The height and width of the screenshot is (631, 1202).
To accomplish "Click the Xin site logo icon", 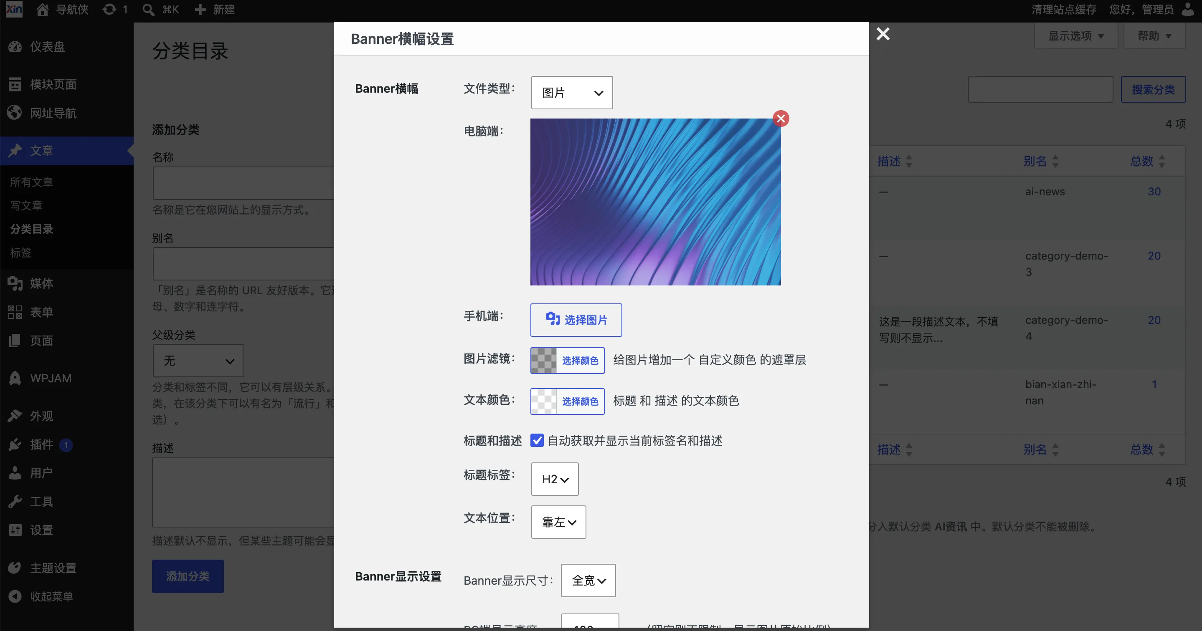I will [14, 9].
